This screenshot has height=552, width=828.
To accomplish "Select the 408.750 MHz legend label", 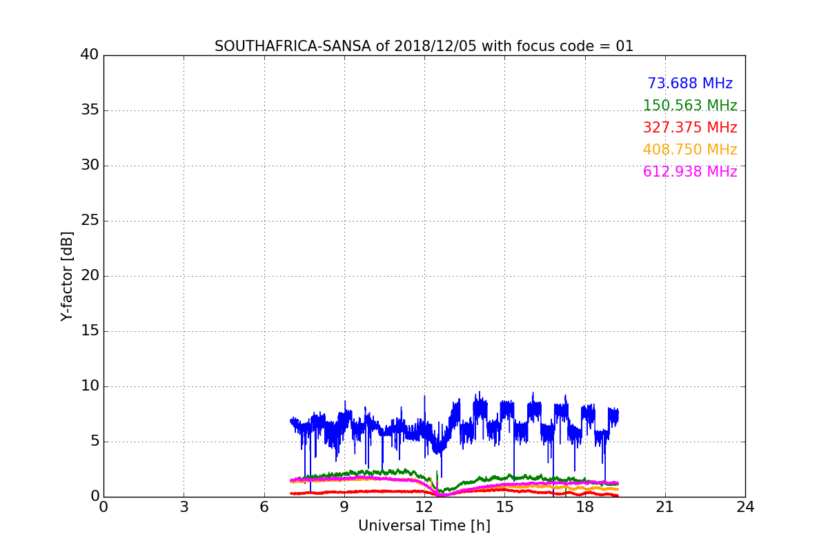I will [x=690, y=150].
